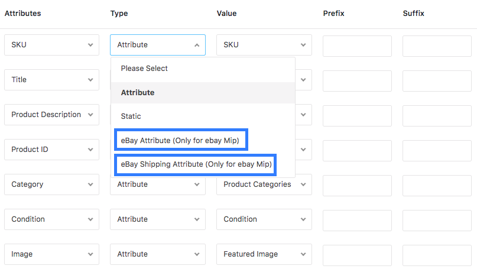Open the SKU value dropdown
Image resolution: width=477 pixels, height=272 pixels.
click(x=264, y=45)
